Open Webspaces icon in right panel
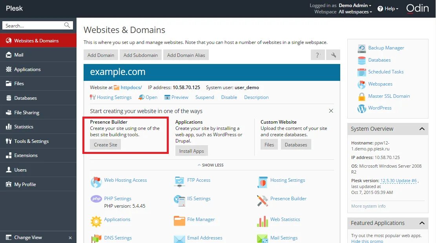 tap(361, 84)
